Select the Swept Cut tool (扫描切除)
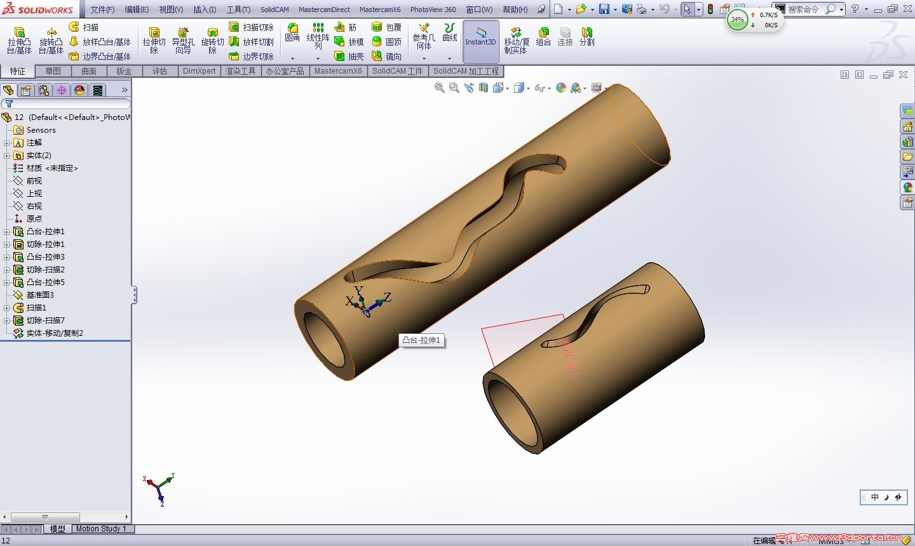The image size is (915, 546). [251, 27]
